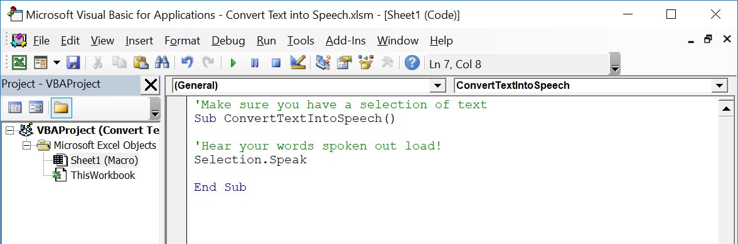Click the Ln 7, Col 8 position indicator
The image size is (738, 244).
455,64
